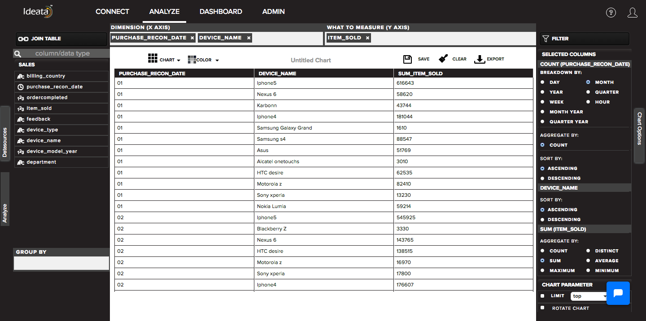Image resolution: width=646 pixels, height=321 pixels.
Task: Click the column search magnifier icon
Action: [x=18, y=54]
